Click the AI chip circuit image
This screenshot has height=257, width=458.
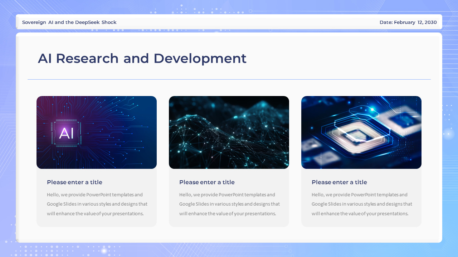97,132
